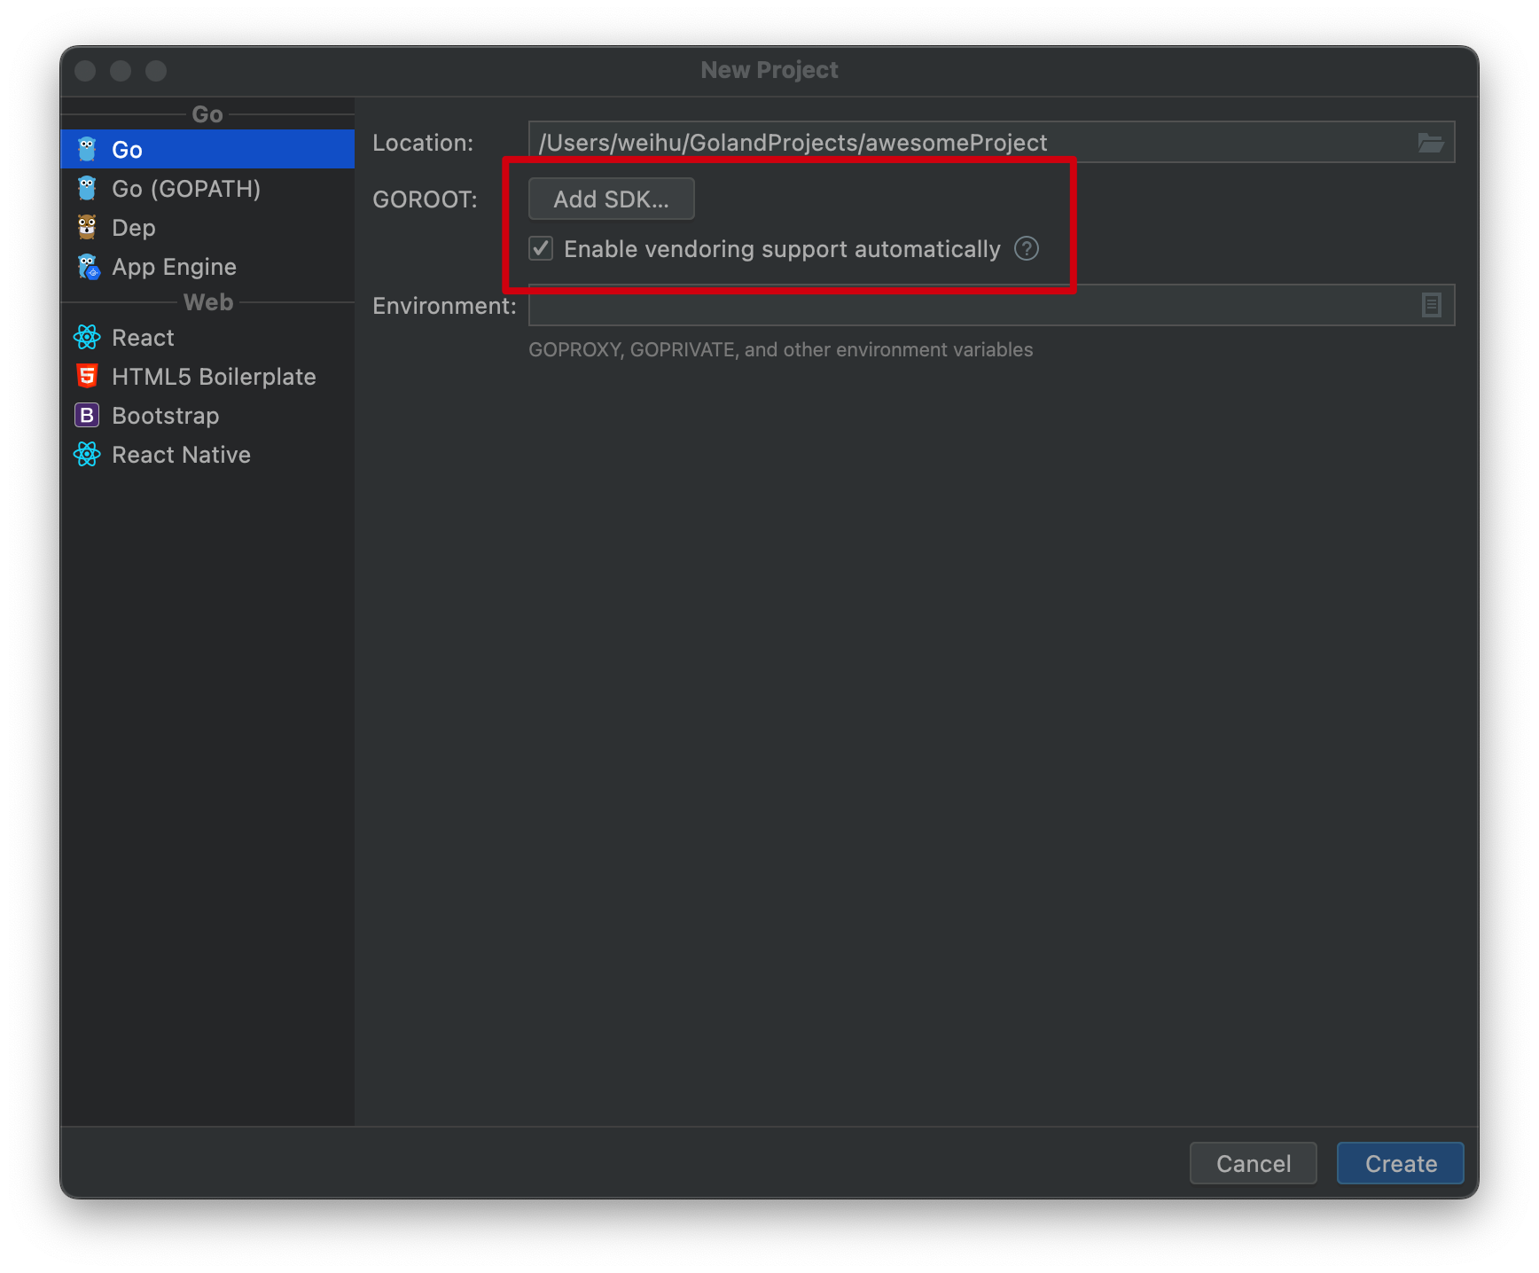Cancel the New Project dialog
1539x1273 pixels.
(x=1254, y=1163)
